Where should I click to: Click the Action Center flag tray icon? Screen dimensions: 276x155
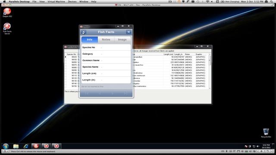246,146
